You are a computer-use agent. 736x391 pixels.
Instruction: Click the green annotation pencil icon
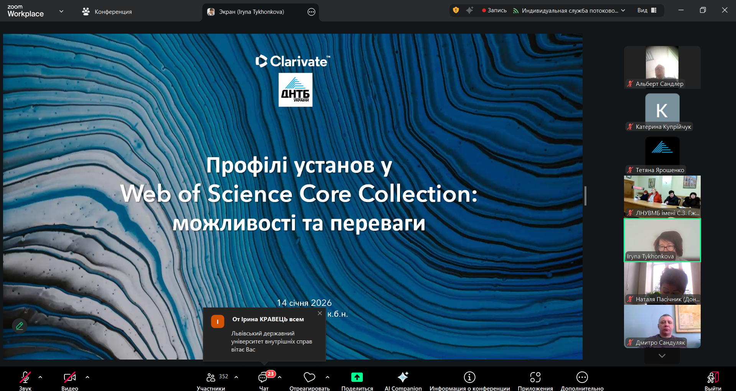[20, 326]
